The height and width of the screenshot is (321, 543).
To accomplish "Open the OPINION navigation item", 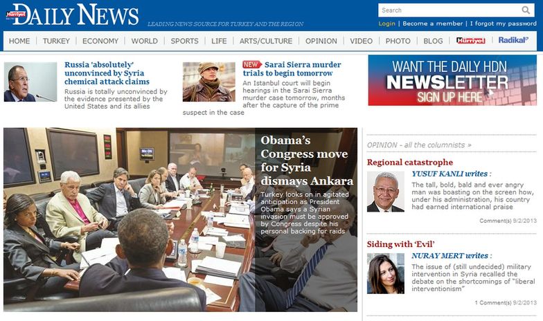I will pyautogui.click(x=321, y=41).
